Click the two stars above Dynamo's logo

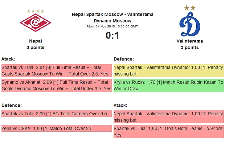coord(190,8)
